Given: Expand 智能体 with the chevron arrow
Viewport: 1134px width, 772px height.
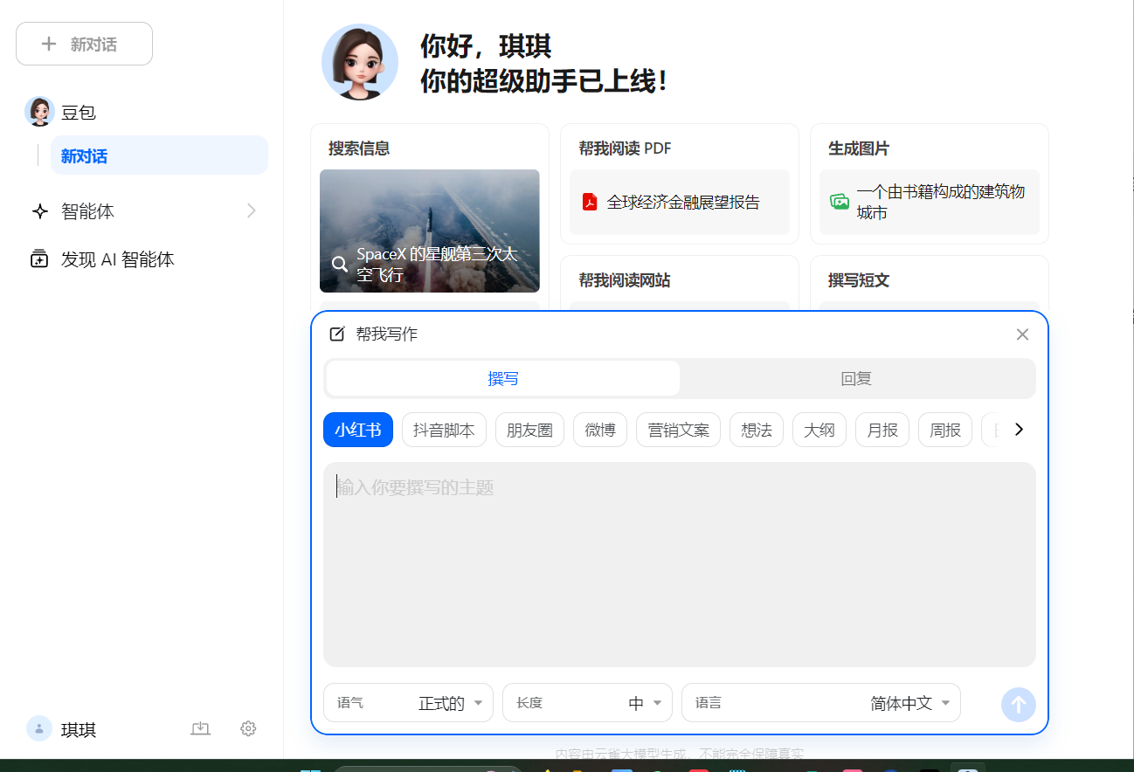Looking at the screenshot, I should pos(251,210).
